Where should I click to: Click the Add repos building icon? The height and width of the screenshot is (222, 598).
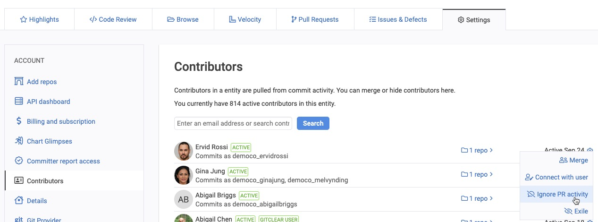pyautogui.click(x=19, y=81)
